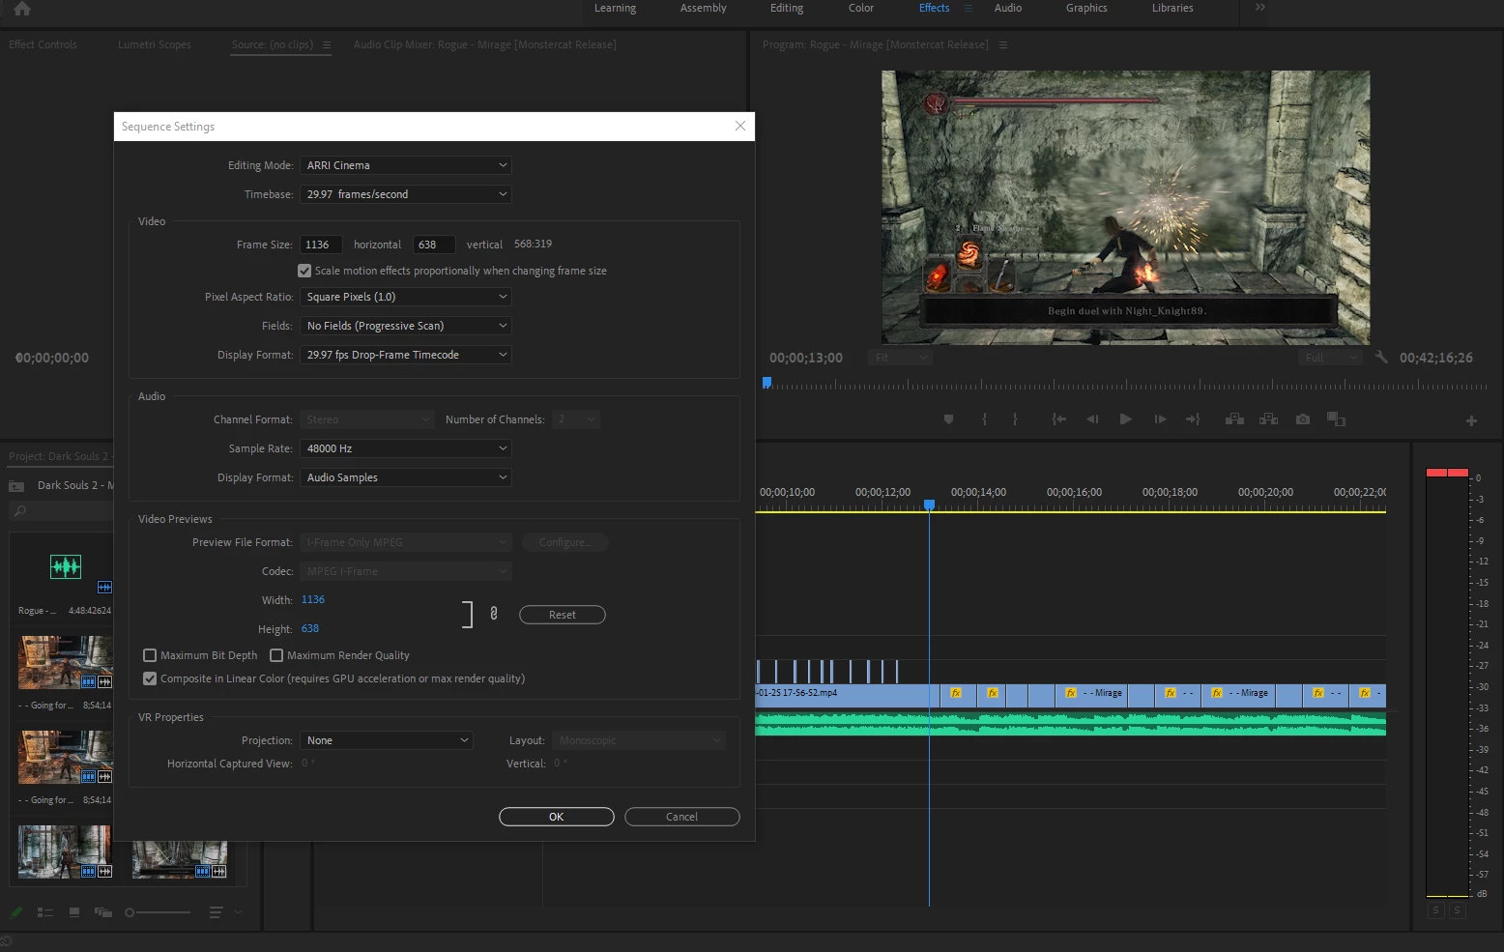Screen dimensions: 1504x952
Task: Switch to Graphics workspace
Action: 1086,8
